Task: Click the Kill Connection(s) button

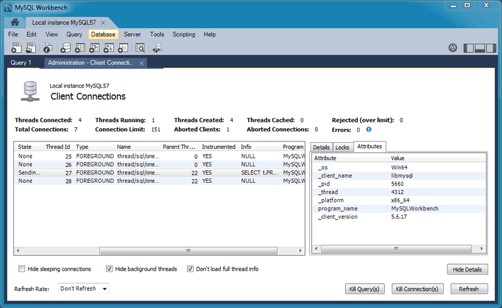Action: pos(417,289)
